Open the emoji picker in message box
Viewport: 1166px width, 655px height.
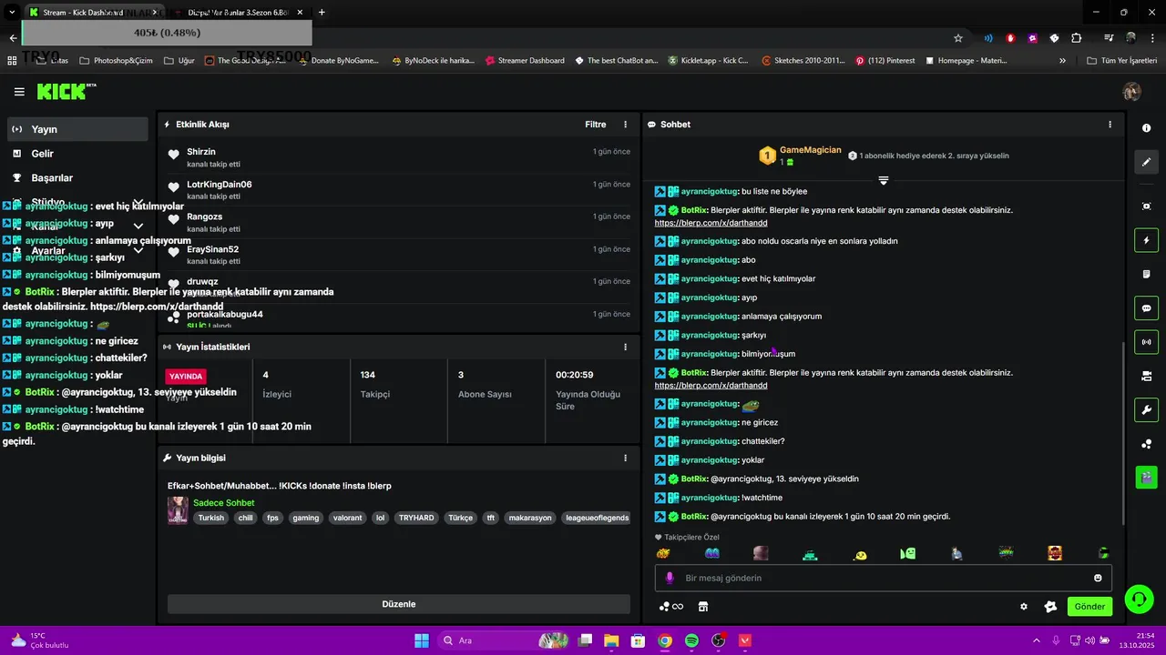click(x=1098, y=578)
